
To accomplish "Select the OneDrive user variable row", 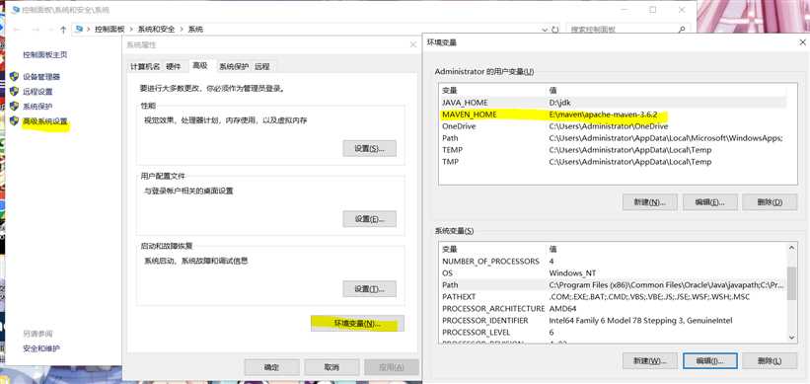I will tap(613, 126).
